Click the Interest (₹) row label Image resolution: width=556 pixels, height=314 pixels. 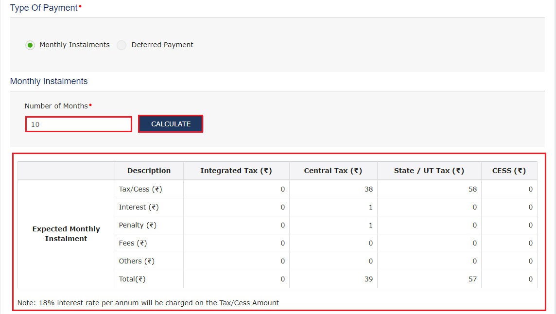coord(139,207)
